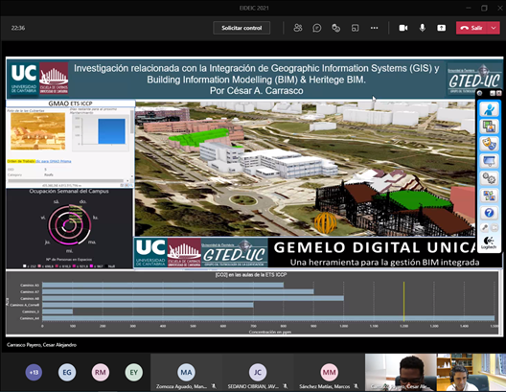
Task: Expand the Salir dropdown arrow
Action: click(494, 28)
